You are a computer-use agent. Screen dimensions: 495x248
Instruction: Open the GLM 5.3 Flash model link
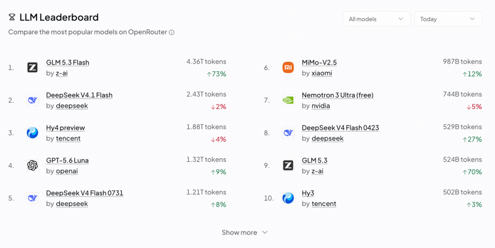coord(67,62)
